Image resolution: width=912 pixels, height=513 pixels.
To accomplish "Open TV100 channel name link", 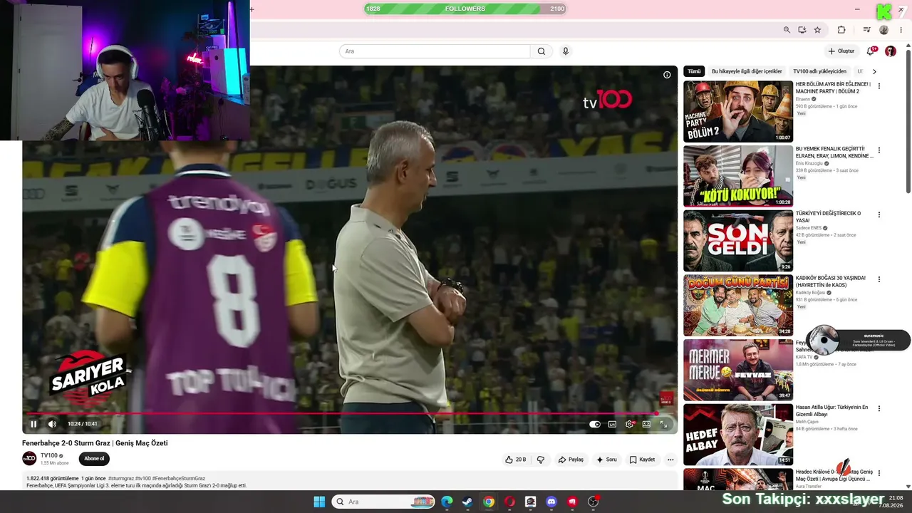I will point(49,455).
